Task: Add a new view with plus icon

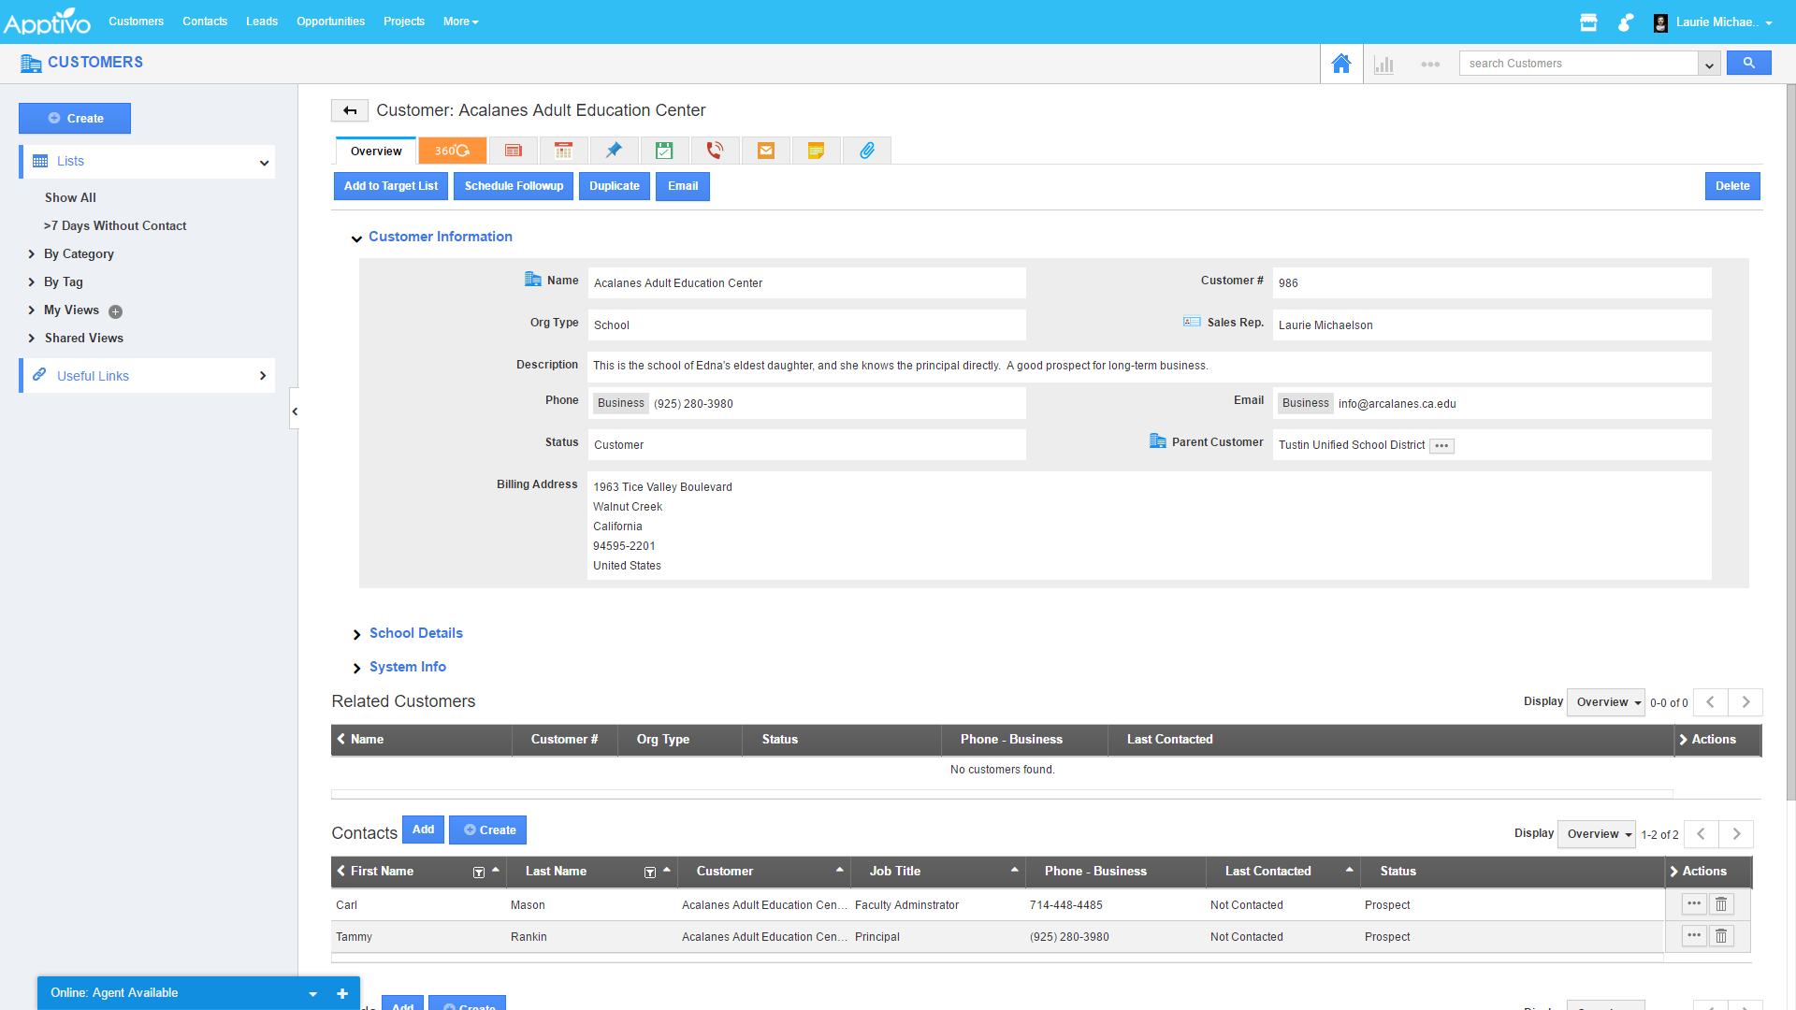Action: coord(115,312)
